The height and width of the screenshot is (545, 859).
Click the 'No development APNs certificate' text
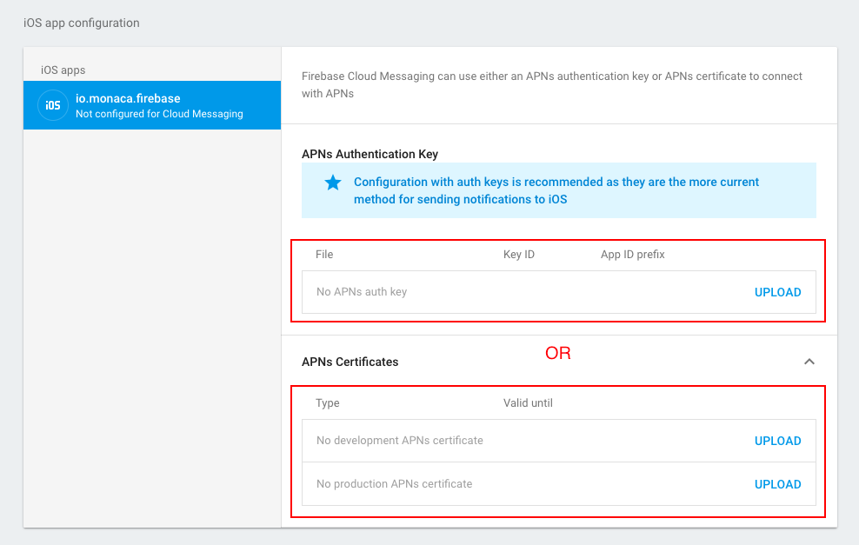coord(399,441)
